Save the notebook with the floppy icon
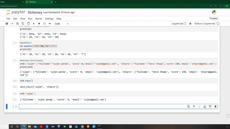This screenshot has height=129, width=230. pyautogui.click(x=7, y=24)
